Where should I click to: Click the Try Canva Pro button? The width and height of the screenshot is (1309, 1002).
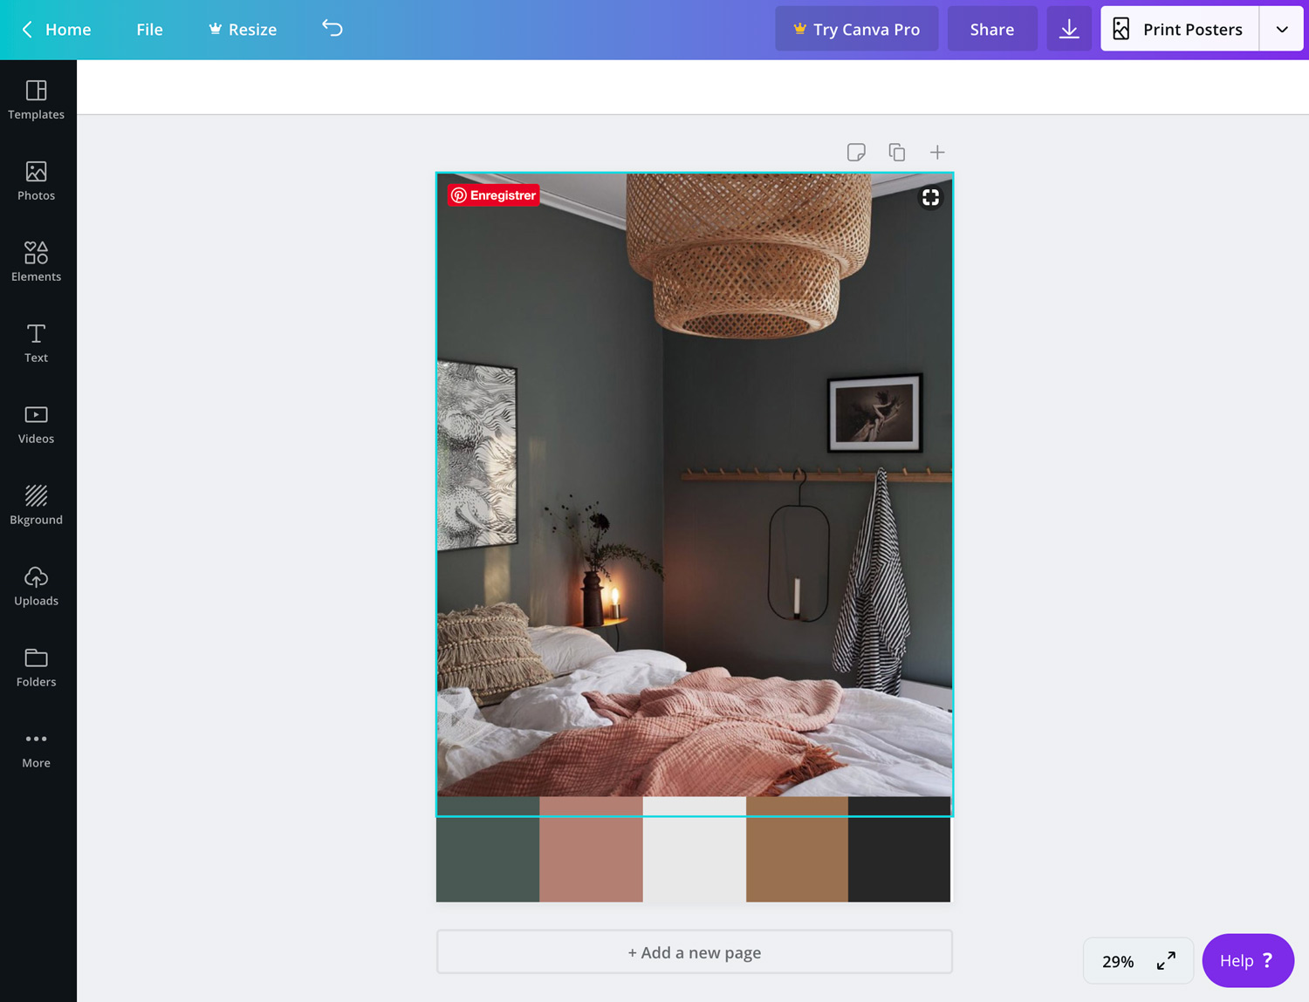(x=856, y=29)
